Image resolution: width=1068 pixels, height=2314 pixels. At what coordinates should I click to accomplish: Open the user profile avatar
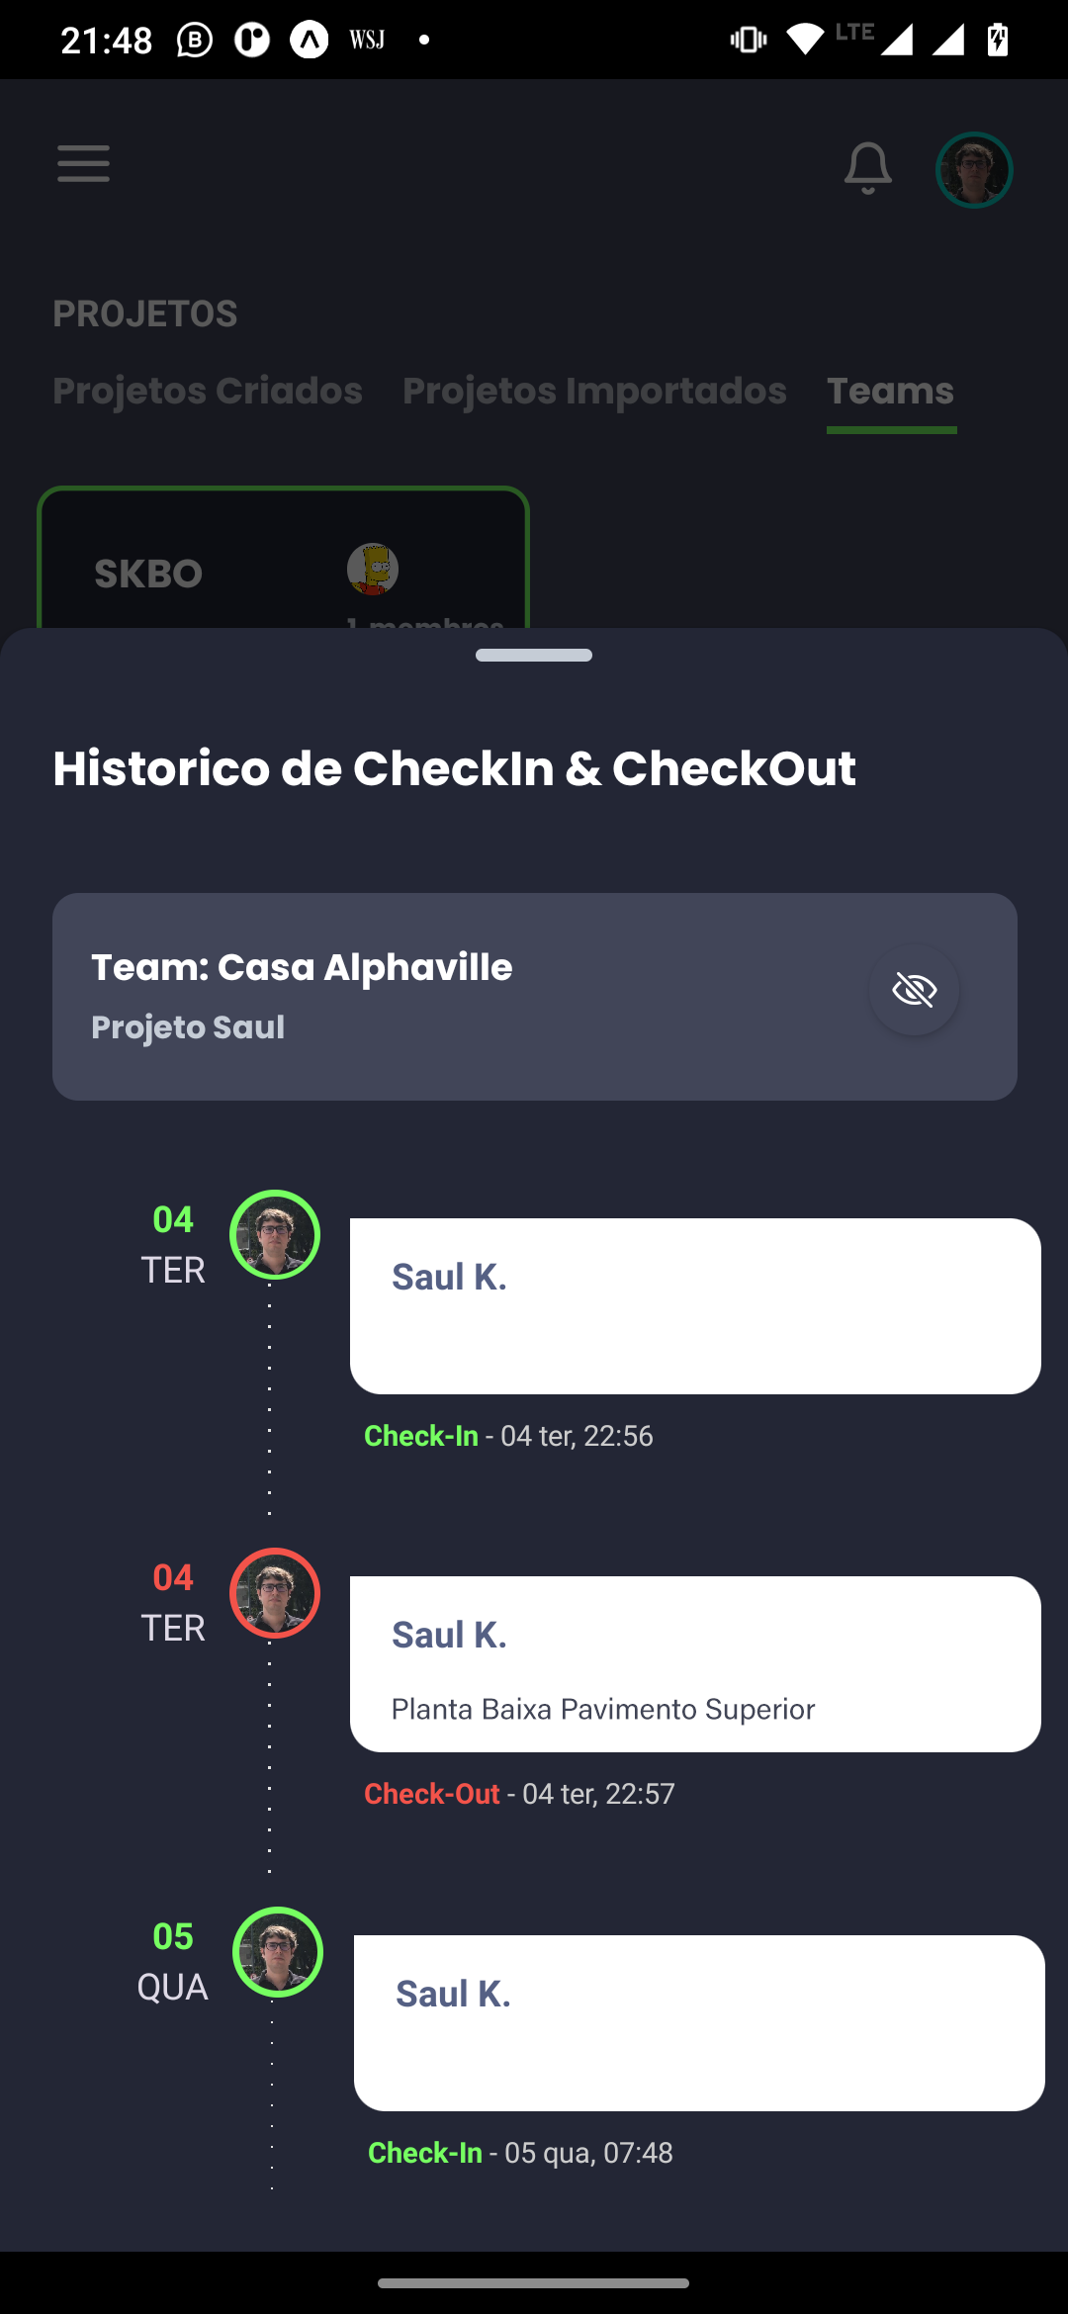point(974,170)
